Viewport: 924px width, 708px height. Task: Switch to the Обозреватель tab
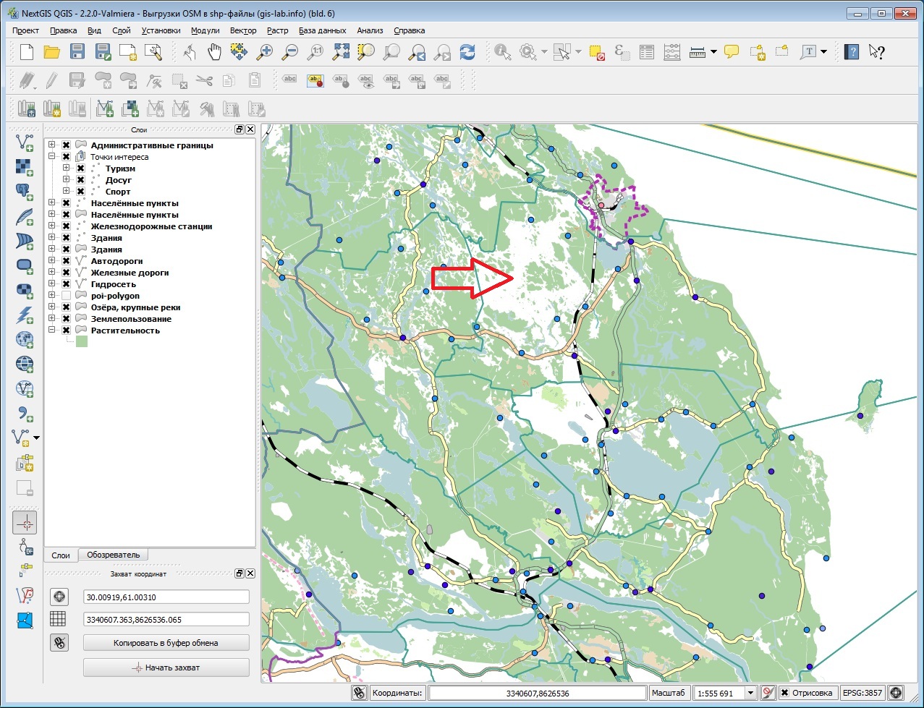point(114,555)
